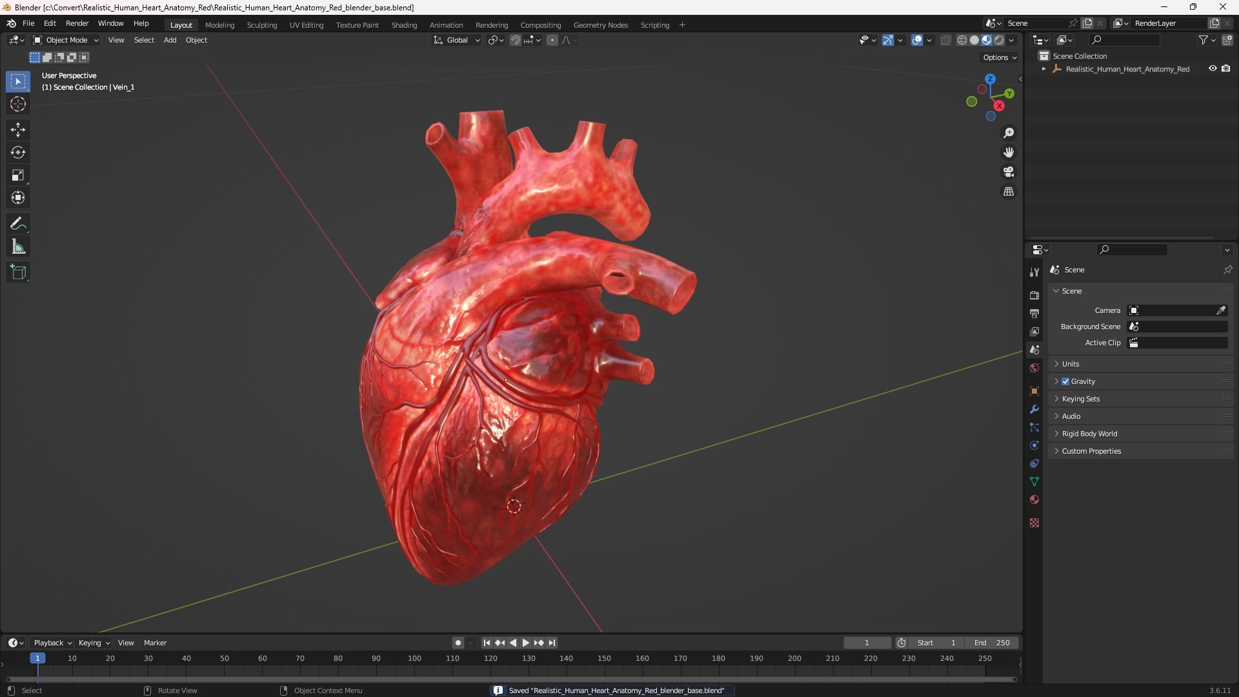Open the Object Data properties tab
Screen dimensions: 1239x697
tap(1034, 481)
